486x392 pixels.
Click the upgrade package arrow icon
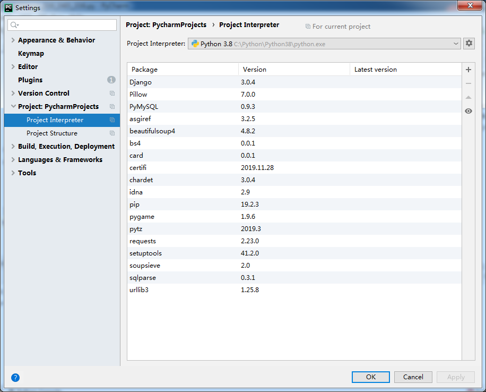coord(468,97)
